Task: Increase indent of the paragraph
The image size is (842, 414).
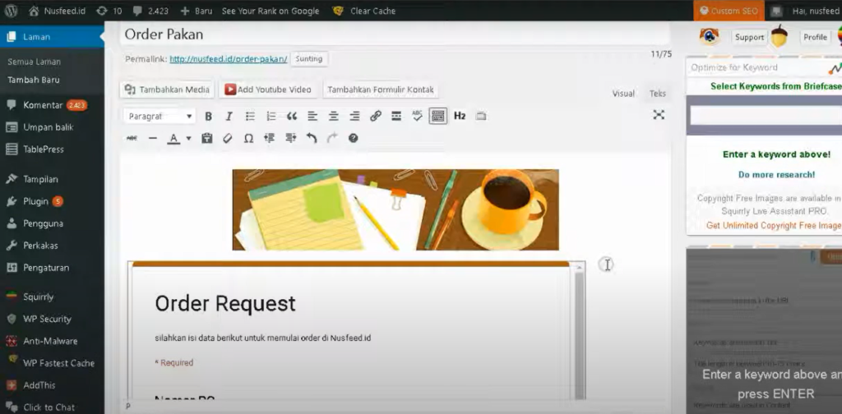Action: [x=291, y=138]
